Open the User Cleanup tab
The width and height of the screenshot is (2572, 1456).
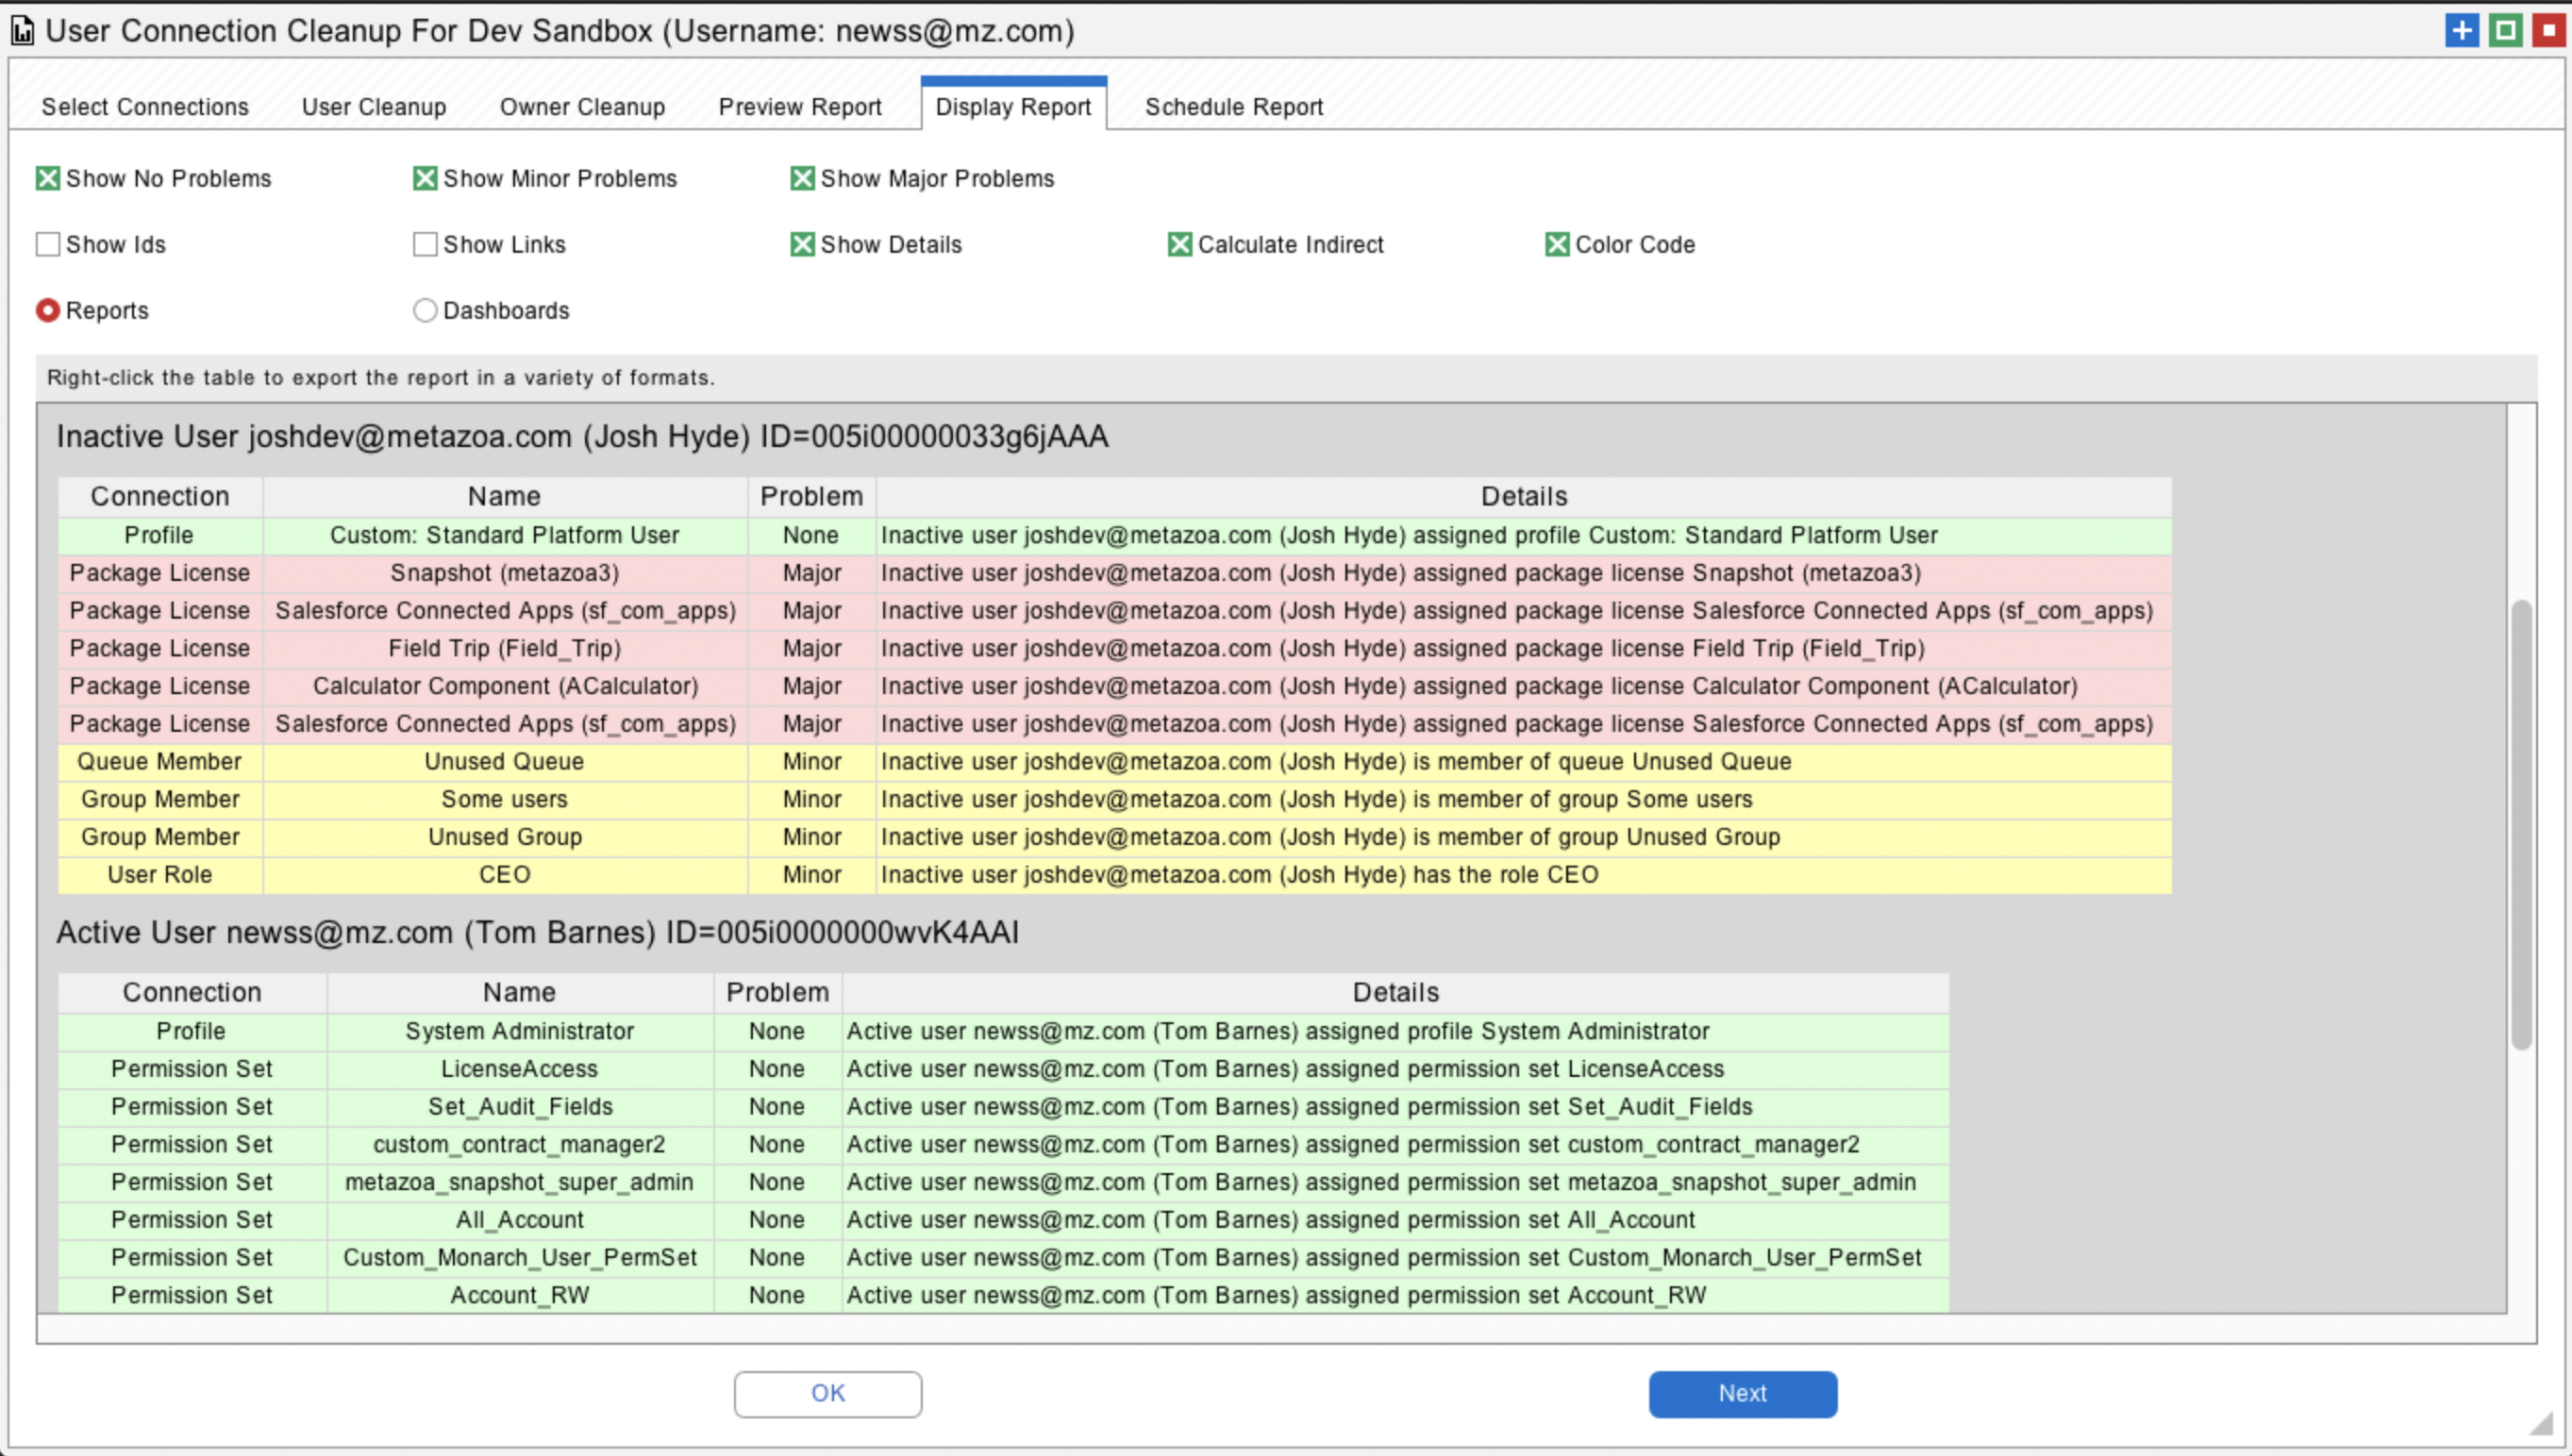(375, 106)
